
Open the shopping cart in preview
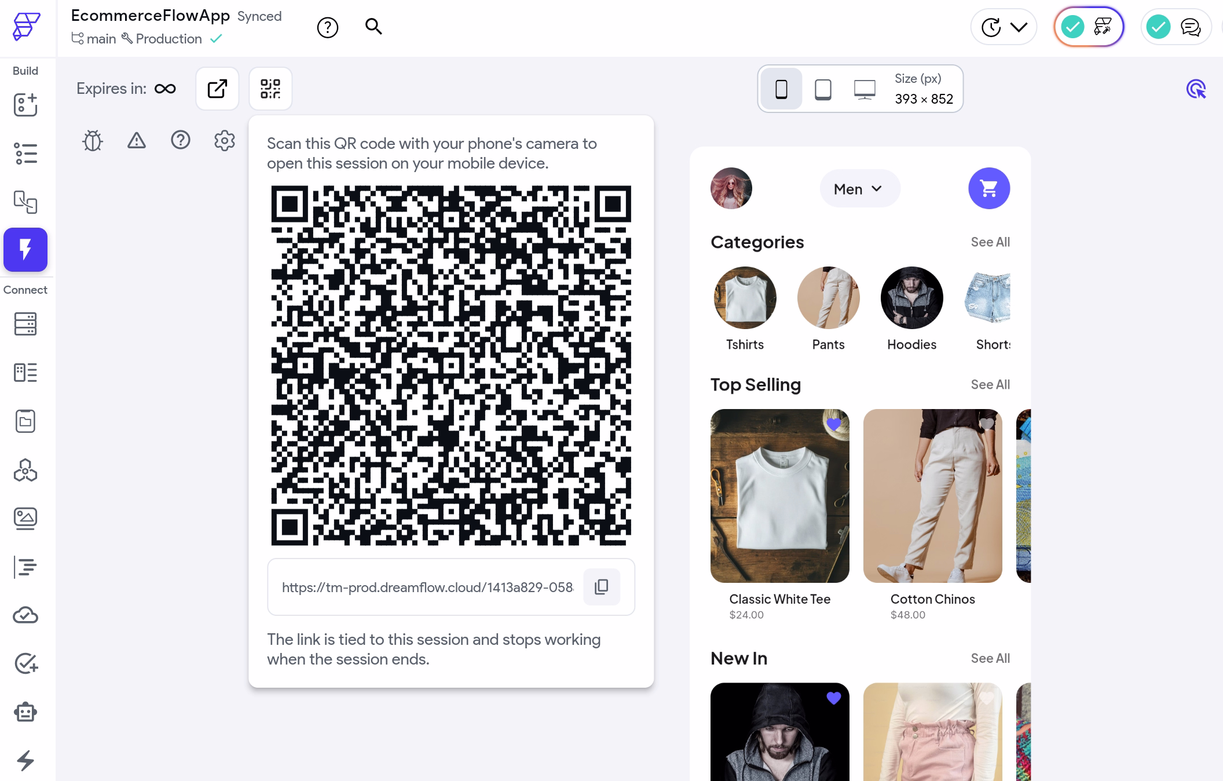coord(989,188)
